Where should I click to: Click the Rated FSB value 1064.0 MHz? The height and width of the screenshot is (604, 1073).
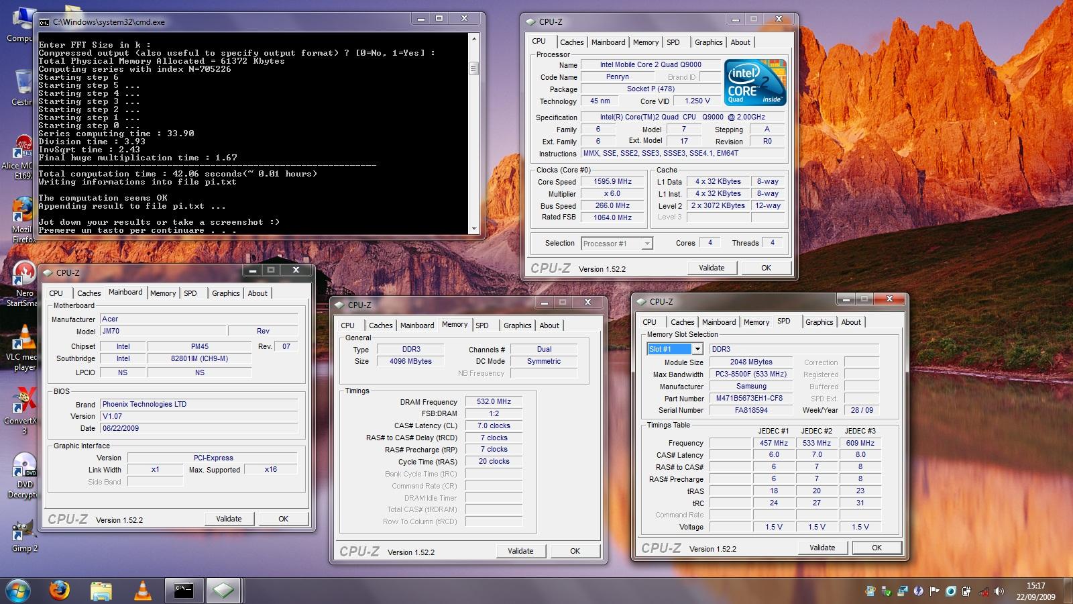[x=612, y=217]
